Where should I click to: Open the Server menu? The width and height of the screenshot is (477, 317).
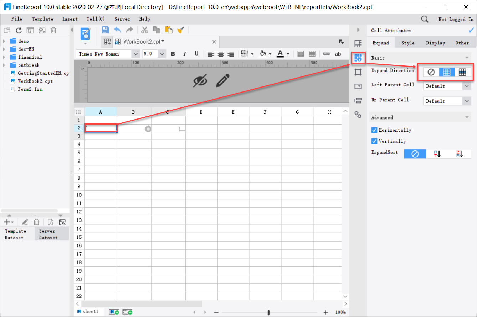(x=122, y=19)
